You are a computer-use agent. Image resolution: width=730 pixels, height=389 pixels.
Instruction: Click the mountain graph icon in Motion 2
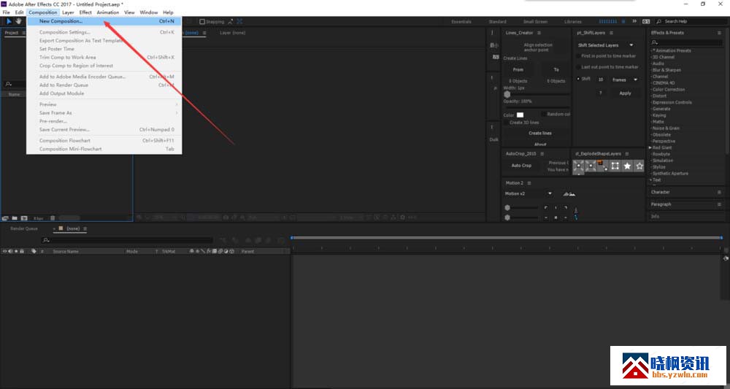point(569,194)
